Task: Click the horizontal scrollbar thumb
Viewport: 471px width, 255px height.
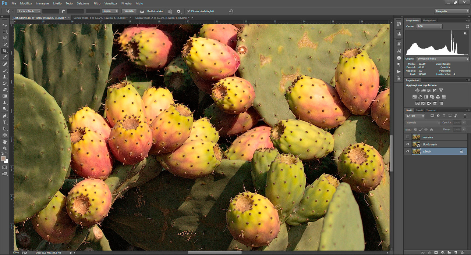Action: point(215,252)
